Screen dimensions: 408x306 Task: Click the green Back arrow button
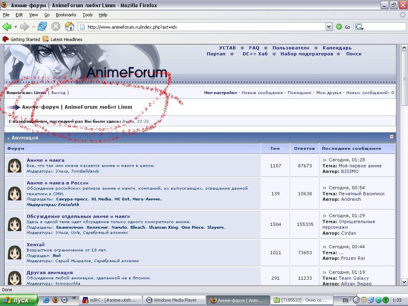[7, 27]
